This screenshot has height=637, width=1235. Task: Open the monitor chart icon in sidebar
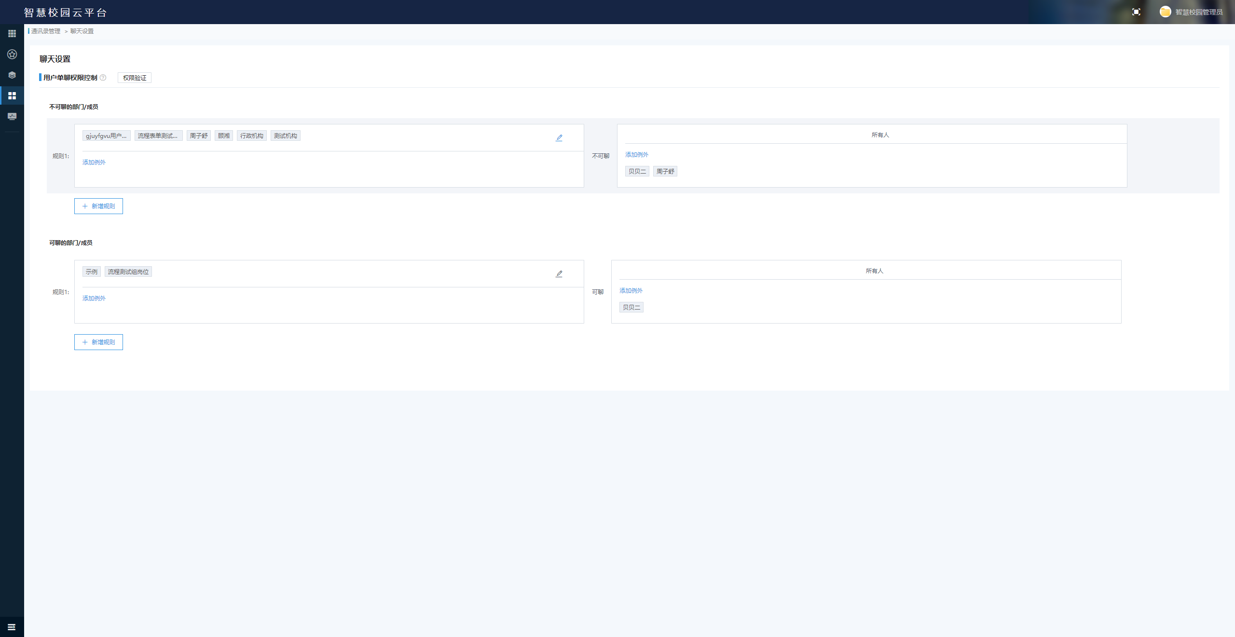point(12,116)
